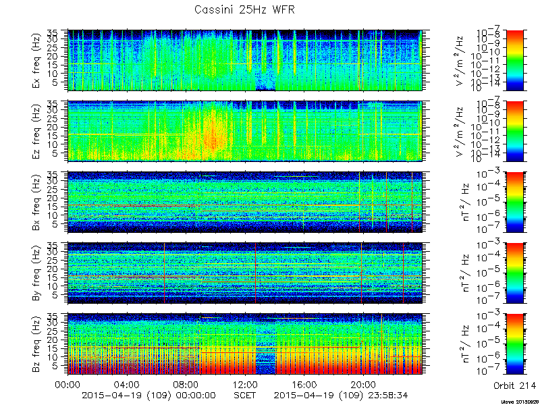Click the end timestamp 23:58:34
This screenshot has width=540, height=405.
[x=387, y=395]
